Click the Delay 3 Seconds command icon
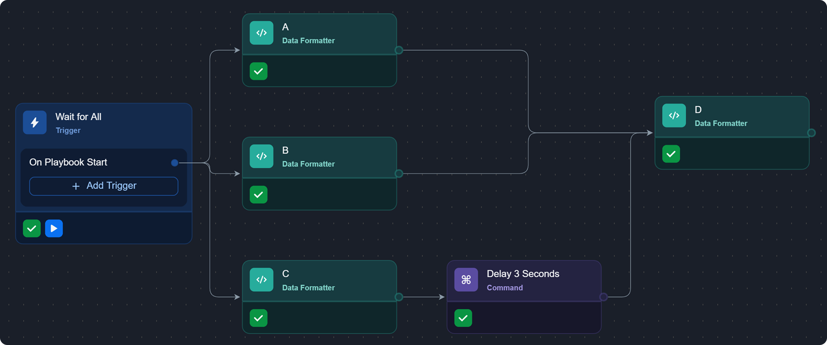Screen dimensions: 827x345 point(466,280)
